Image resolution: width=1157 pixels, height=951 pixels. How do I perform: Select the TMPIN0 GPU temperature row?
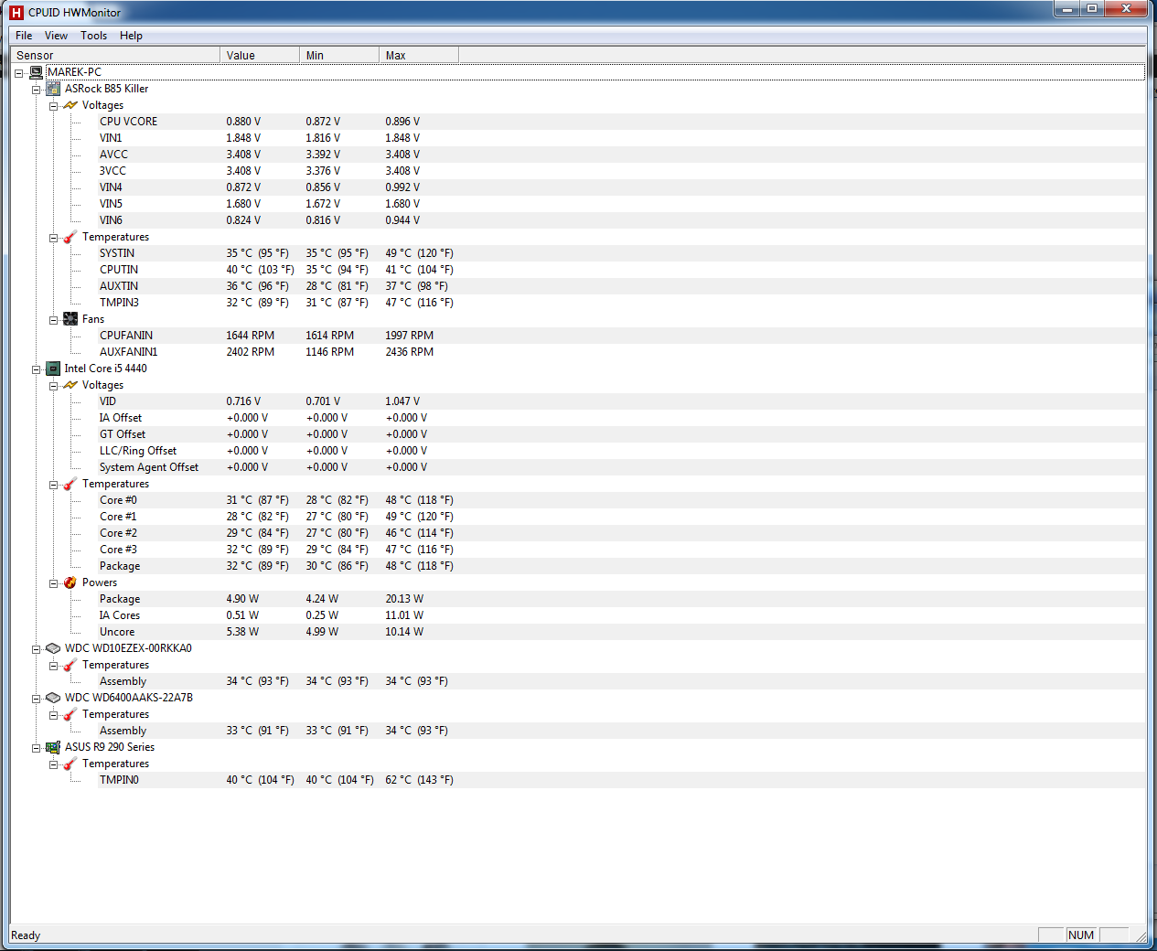(x=622, y=780)
